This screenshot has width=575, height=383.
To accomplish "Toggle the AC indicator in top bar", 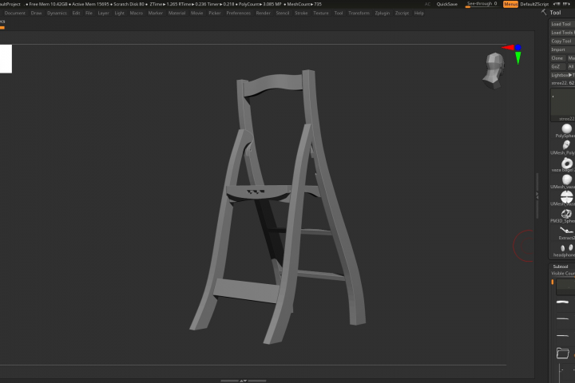I will pyautogui.click(x=427, y=4).
